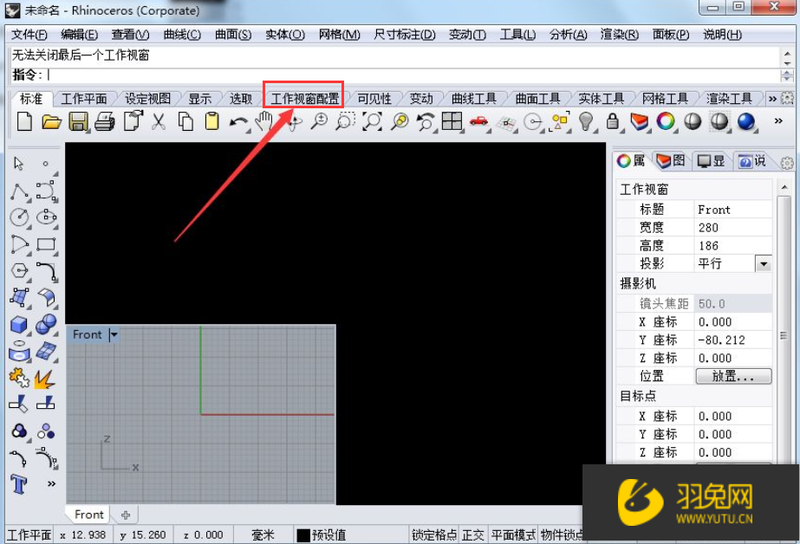Select the Text object T tool

pyautogui.click(x=19, y=484)
